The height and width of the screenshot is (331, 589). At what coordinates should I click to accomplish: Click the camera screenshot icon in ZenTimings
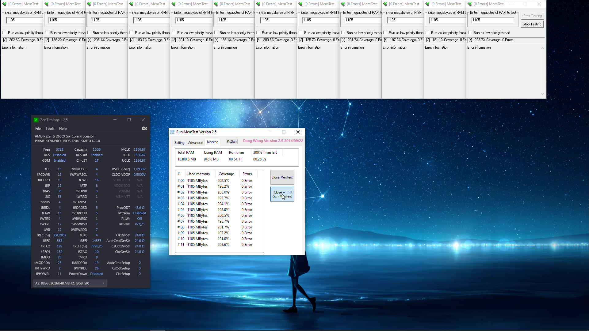tap(145, 129)
